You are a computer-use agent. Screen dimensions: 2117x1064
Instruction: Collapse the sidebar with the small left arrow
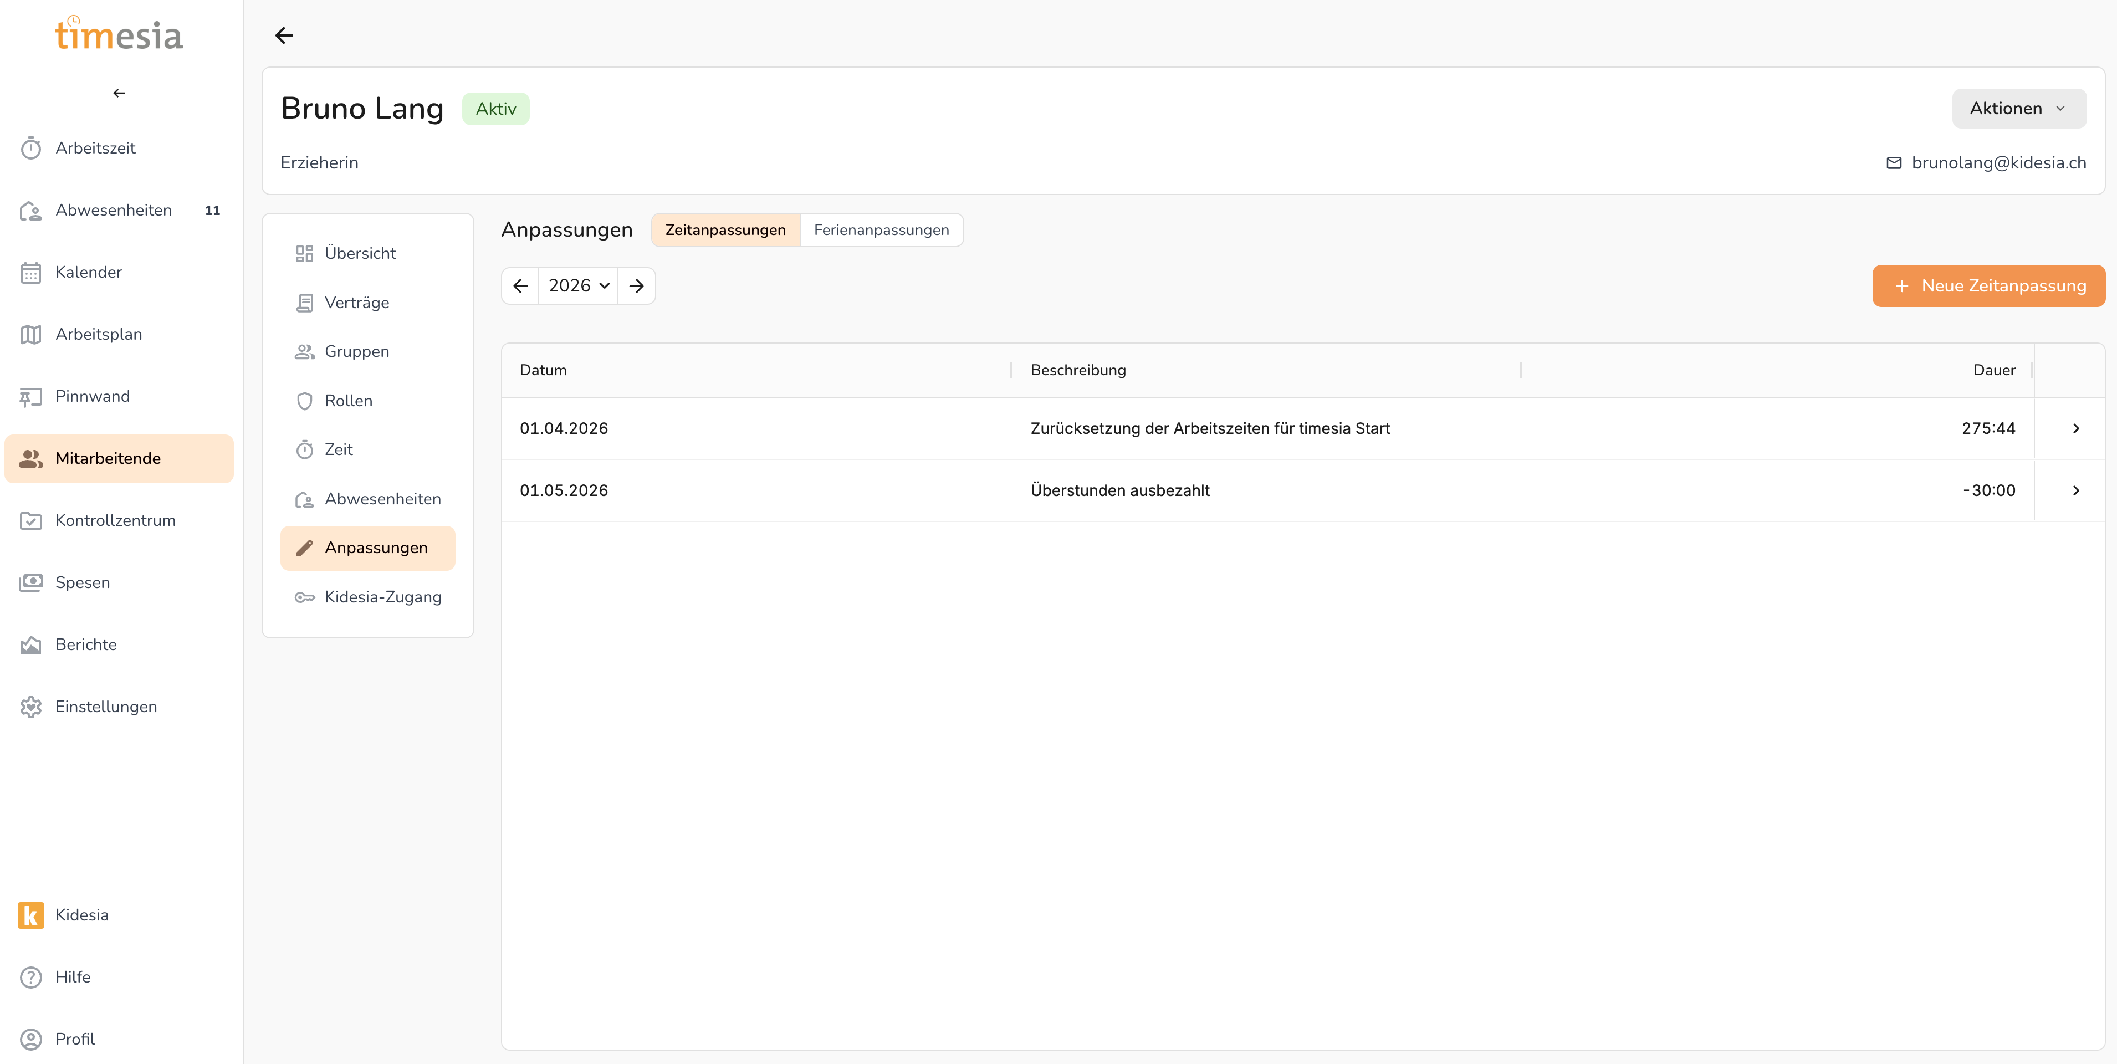tap(119, 93)
